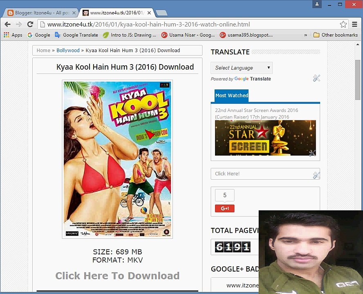The image size is (363, 294).
Task: Select the Most Watched tab
Action: (x=231, y=96)
